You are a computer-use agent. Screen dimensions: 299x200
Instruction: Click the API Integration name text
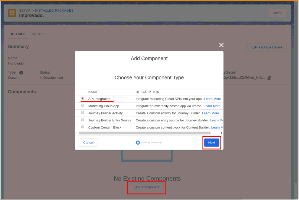(x=99, y=99)
